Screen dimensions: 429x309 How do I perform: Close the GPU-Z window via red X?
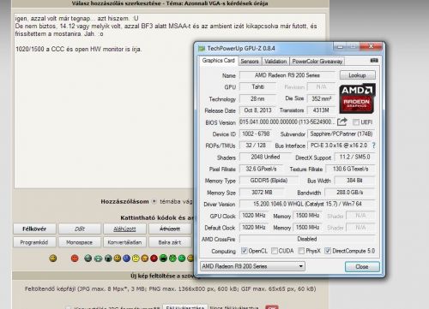tap(371, 46)
